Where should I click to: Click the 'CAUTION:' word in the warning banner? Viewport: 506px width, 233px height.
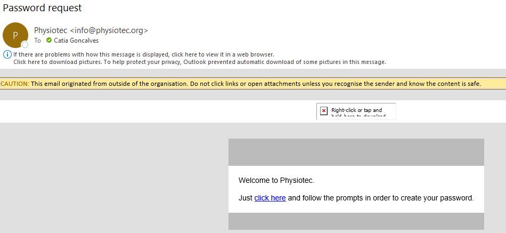pos(15,84)
